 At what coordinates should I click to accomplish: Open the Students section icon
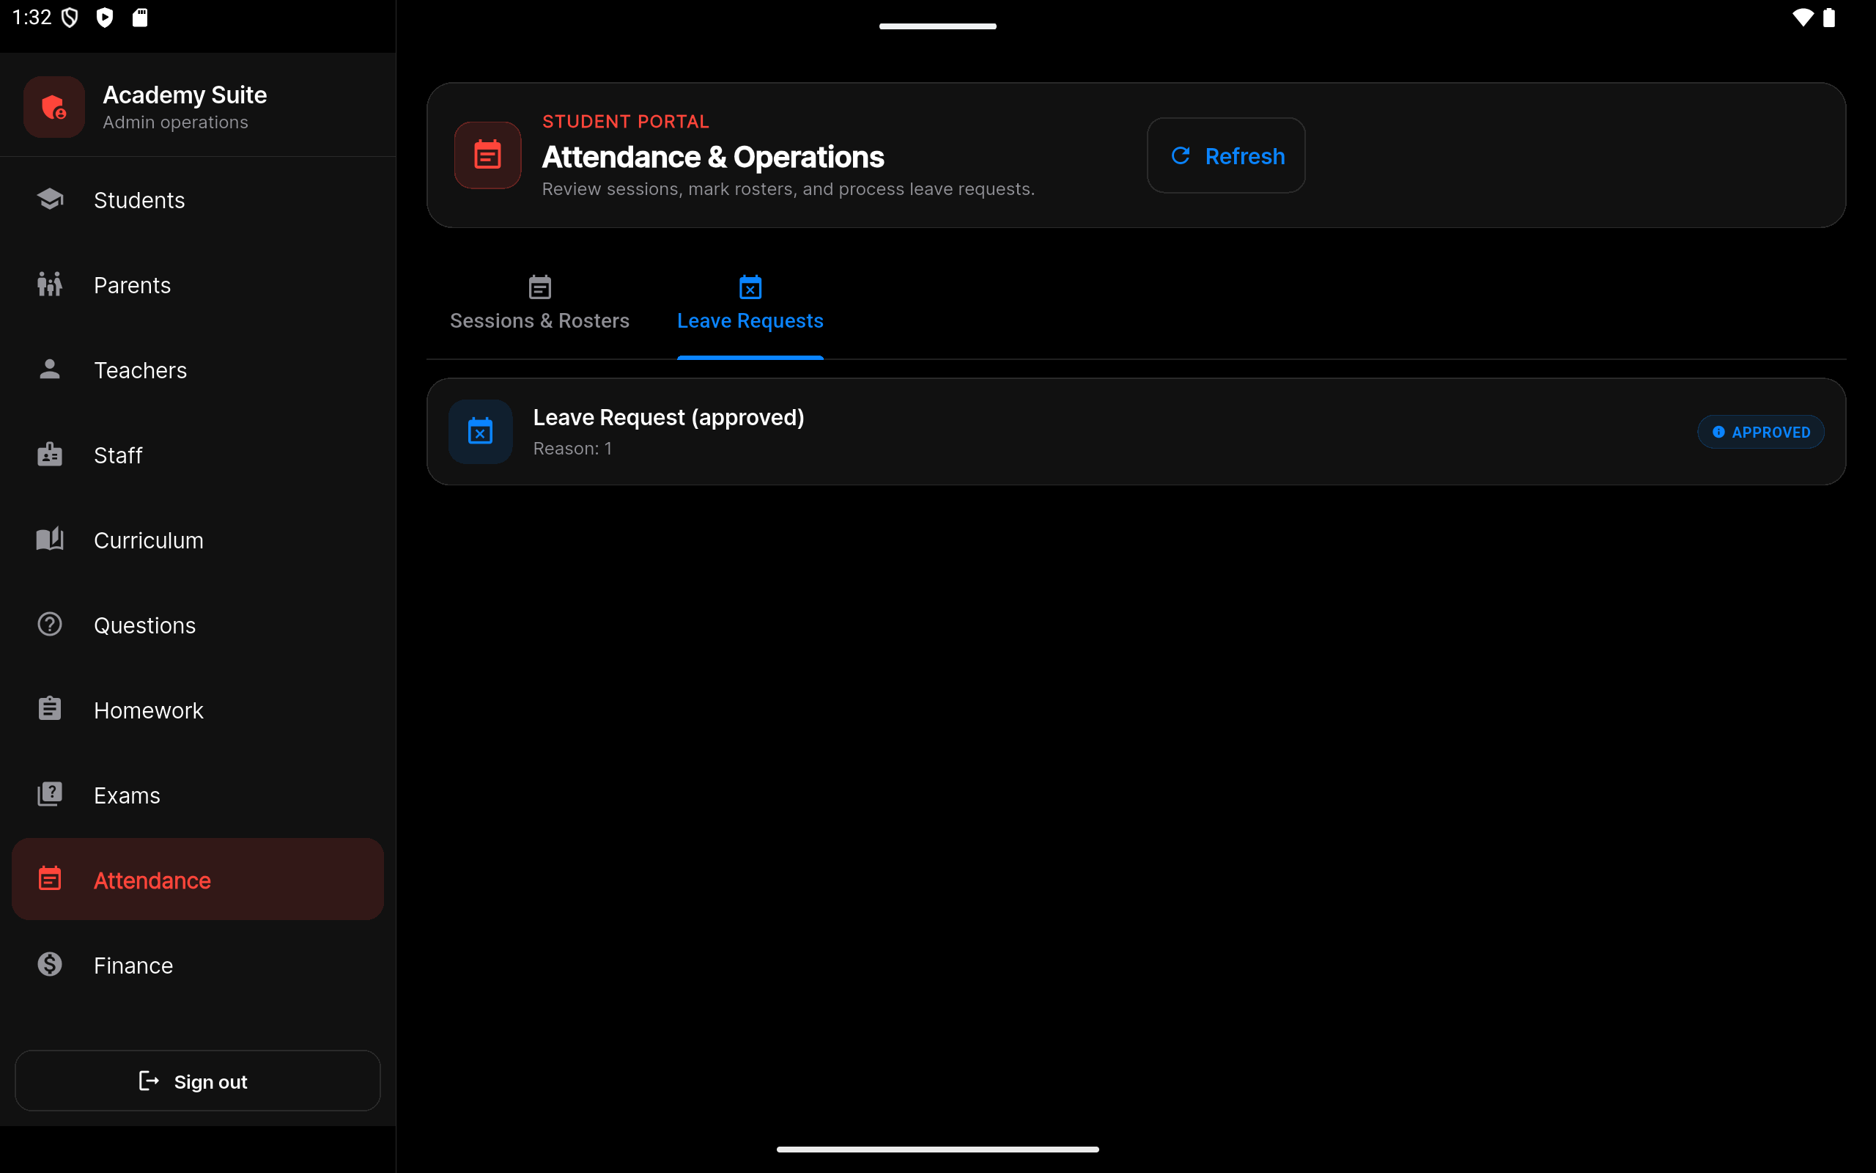[50, 199]
